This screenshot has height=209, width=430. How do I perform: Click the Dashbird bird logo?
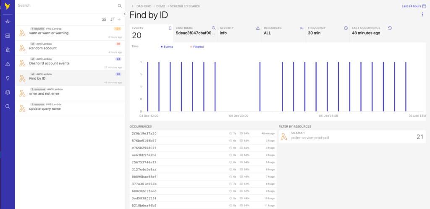[8, 6]
